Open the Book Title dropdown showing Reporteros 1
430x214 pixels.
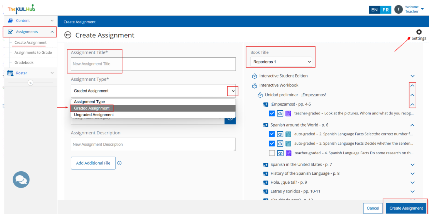point(281,62)
